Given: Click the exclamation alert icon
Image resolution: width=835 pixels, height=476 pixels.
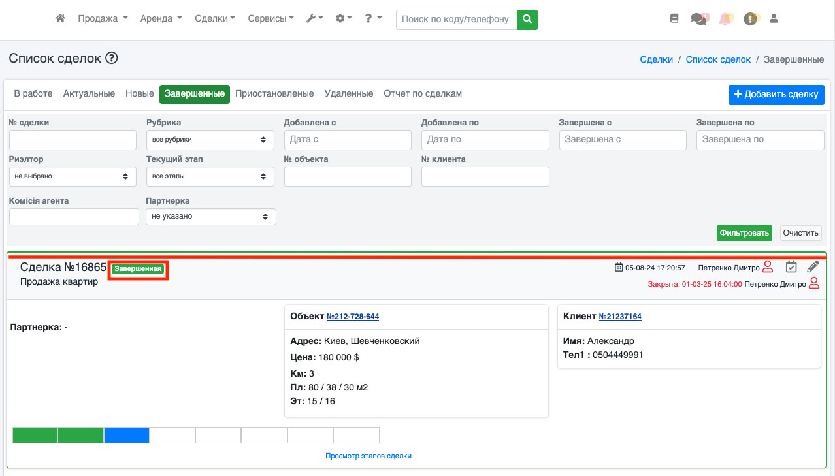Looking at the screenshot, I should 751,19.
